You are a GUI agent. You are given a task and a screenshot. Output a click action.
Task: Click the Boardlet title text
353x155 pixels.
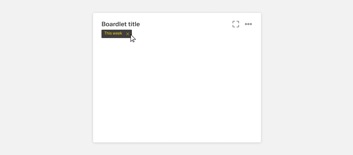pyautogui.click(x=121, y=24)
